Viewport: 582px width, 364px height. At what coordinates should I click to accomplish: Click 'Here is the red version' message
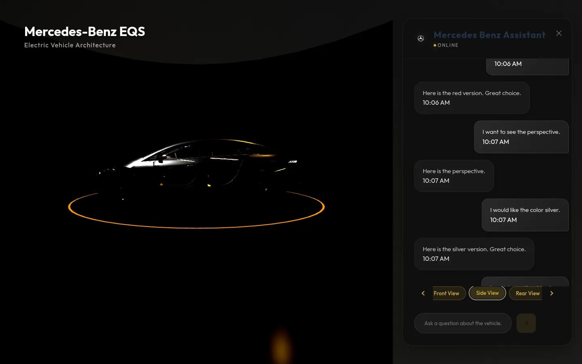tap(472, 98)
